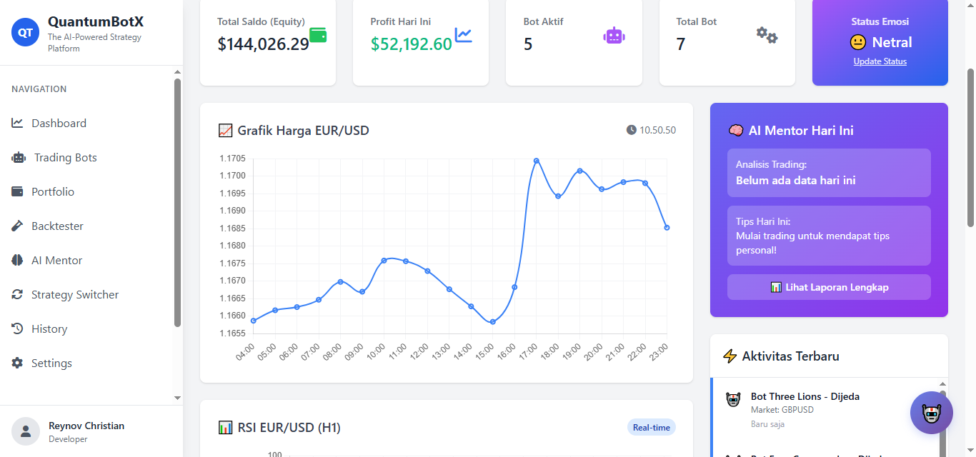Click the purple robot icon on Bot Aktif card
The width and height of the screenshot is (976, 457).
click(614, 35)
